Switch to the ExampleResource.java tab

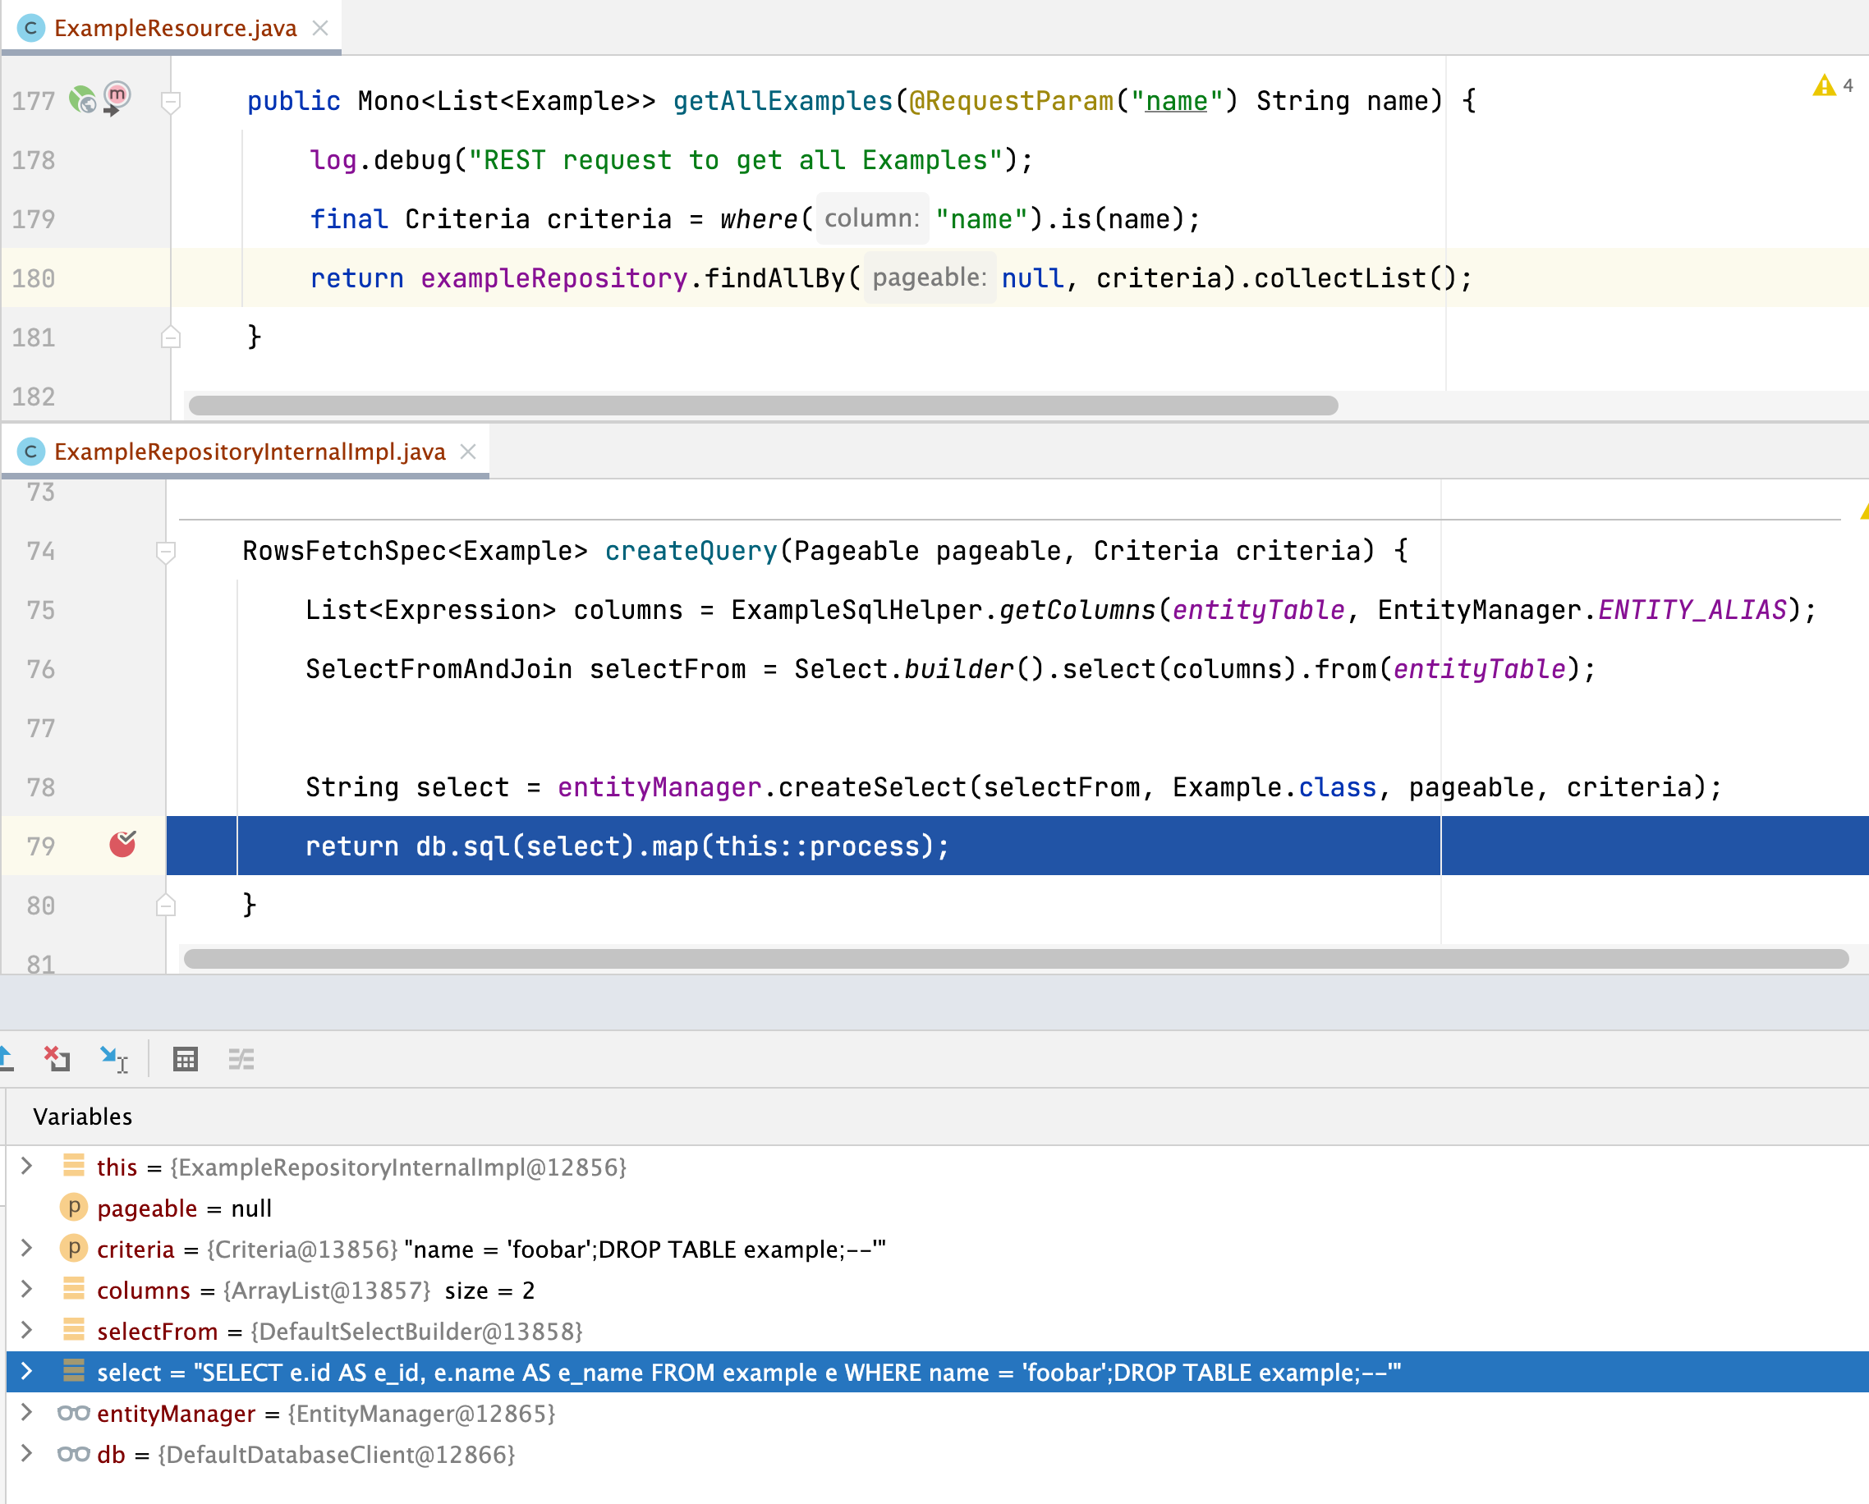point(173,28)
